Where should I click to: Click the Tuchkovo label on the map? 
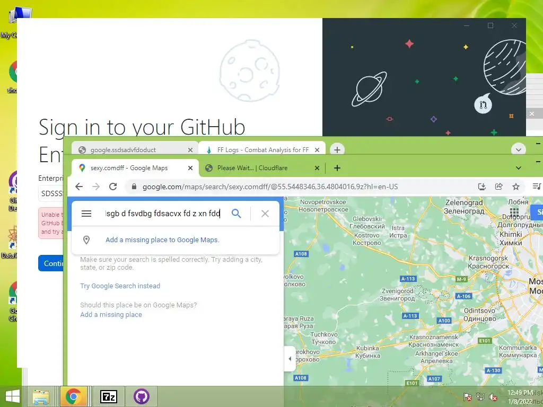pyautogui.click(x=323, y=338)
